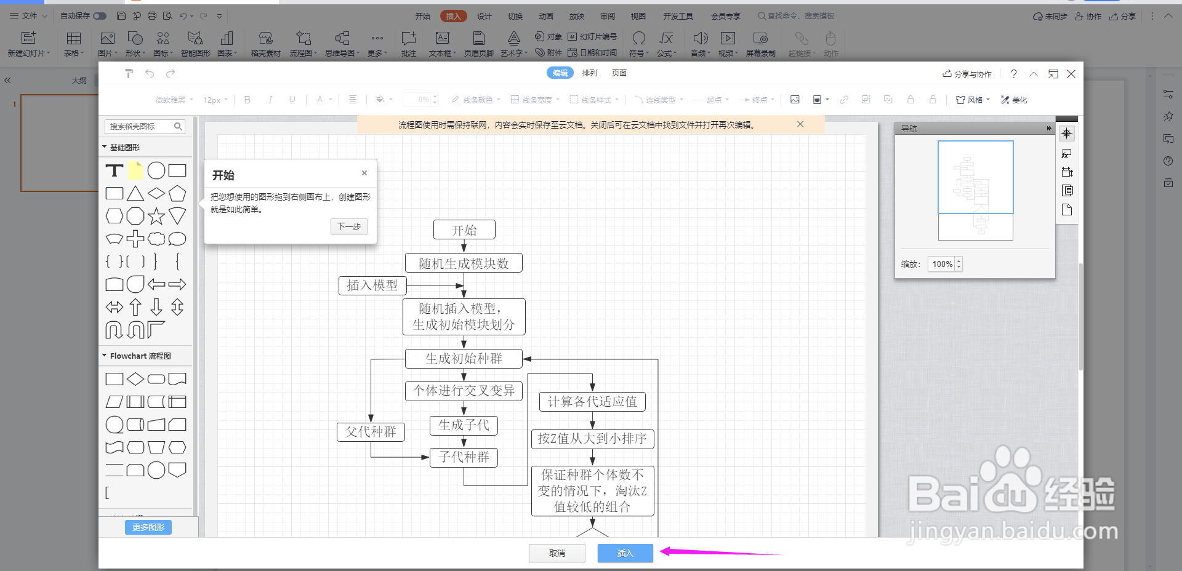Open the 智能图形 smart graphics tool
1182x571 pixels.
(195, 44)
